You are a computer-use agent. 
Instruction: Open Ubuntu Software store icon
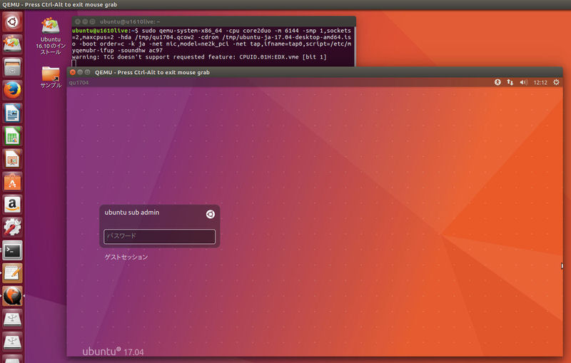point(12,182)
